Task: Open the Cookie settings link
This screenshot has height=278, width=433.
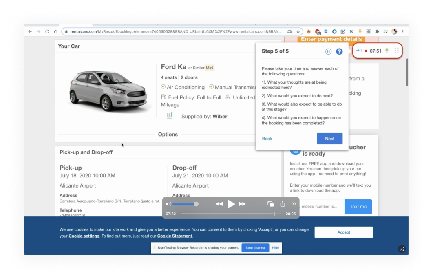Action: coord(84,236)
